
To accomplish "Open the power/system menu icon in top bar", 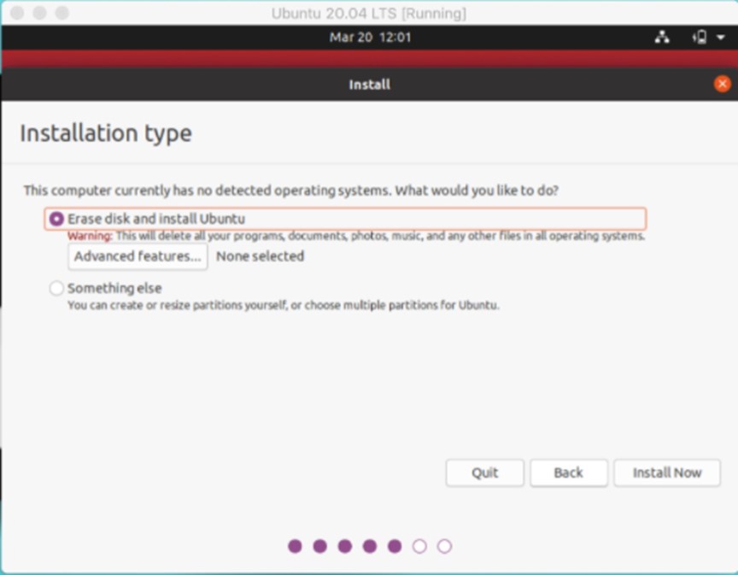I will coord(700,37).
